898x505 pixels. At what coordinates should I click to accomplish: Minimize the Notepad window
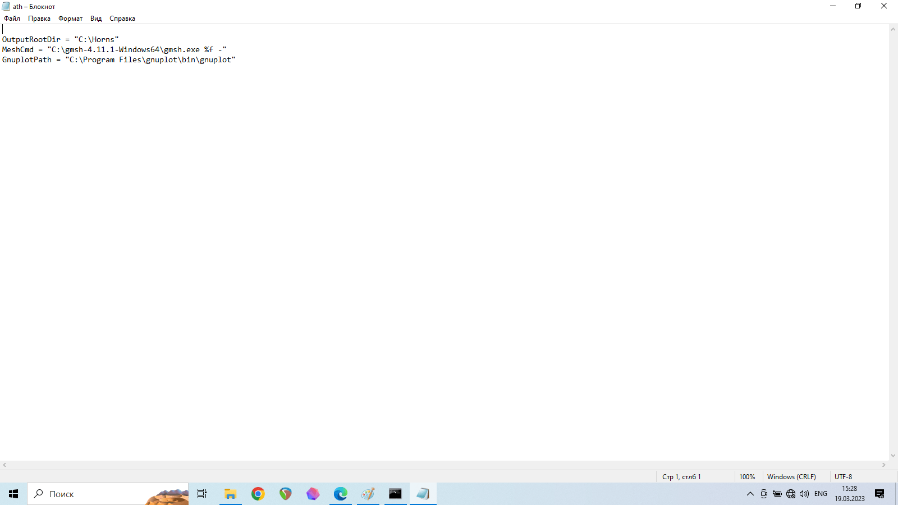coord(833,6)
